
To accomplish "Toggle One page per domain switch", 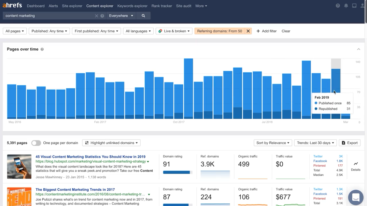I will [36, 143].
